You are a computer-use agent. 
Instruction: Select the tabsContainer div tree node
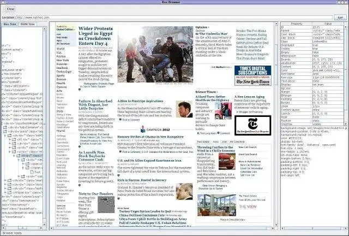[x=26, y=127]
